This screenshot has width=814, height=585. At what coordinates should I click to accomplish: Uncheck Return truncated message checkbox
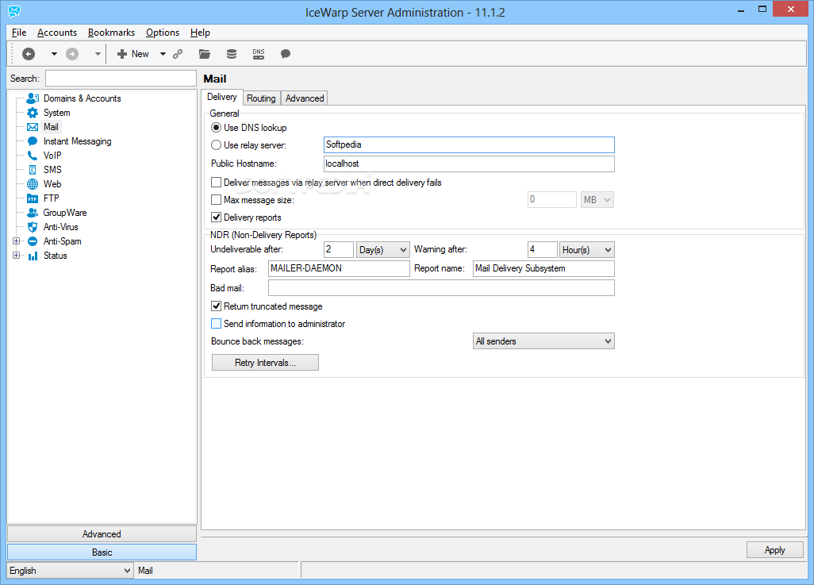pos(216,306)
